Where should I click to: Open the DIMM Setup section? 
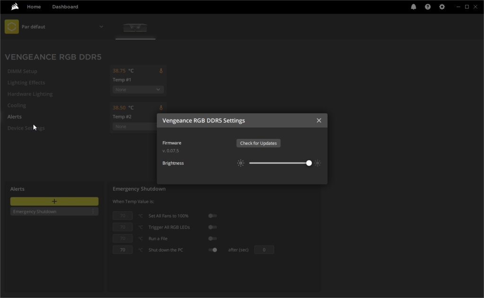tap(22, 71)
